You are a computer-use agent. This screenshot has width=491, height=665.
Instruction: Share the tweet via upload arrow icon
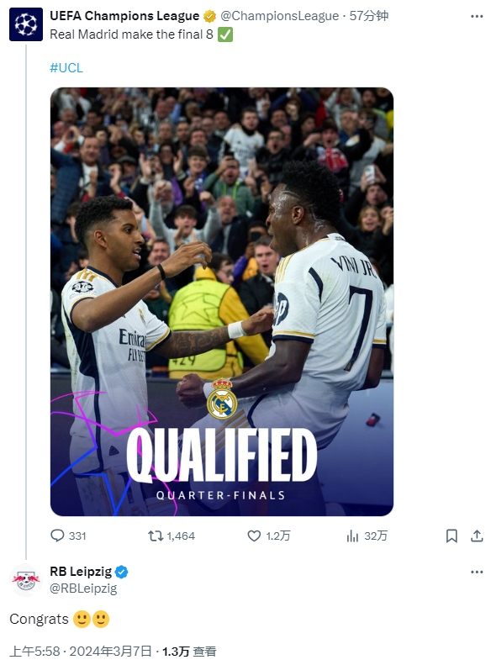tap(477, 536)
